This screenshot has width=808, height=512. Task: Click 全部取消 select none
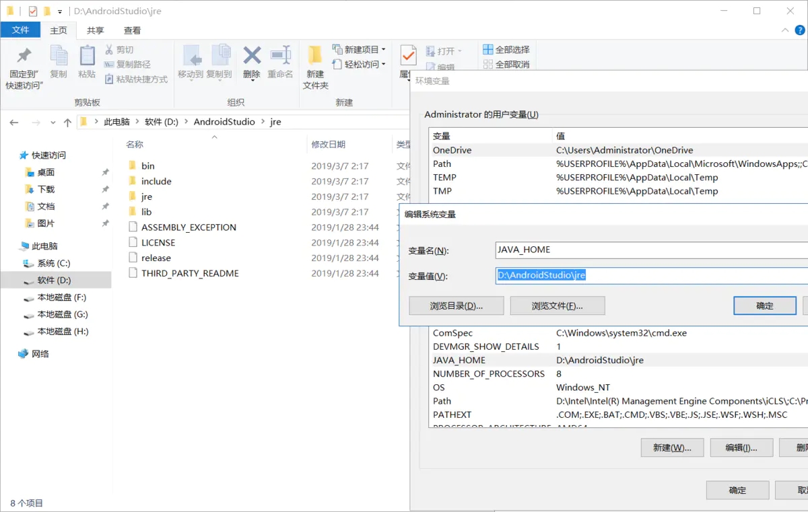pyautogui.click(x=506, y=65)
